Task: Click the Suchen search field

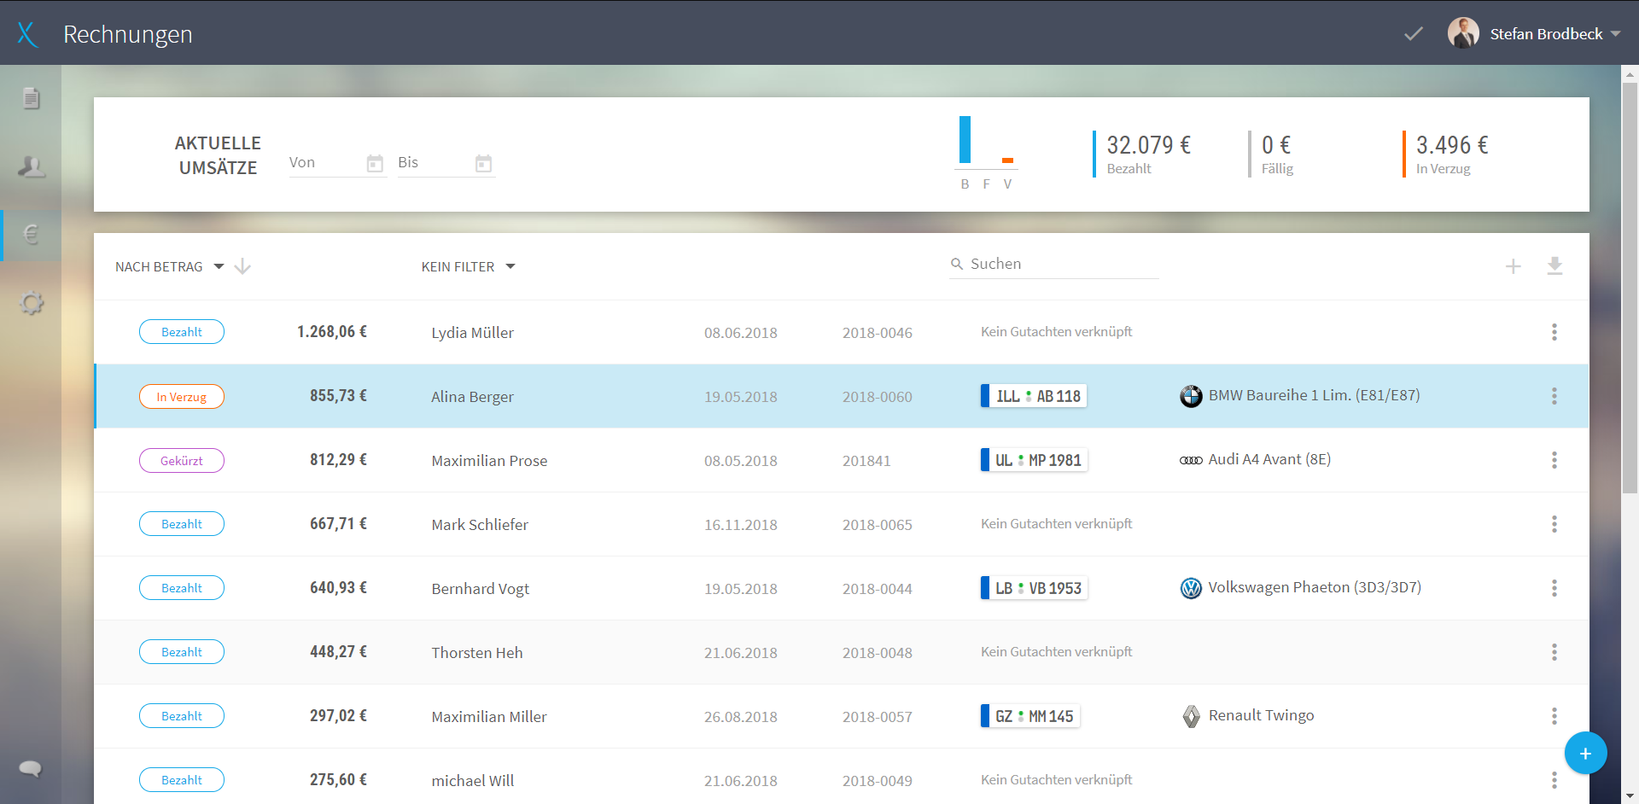Action: point(1054,264)
